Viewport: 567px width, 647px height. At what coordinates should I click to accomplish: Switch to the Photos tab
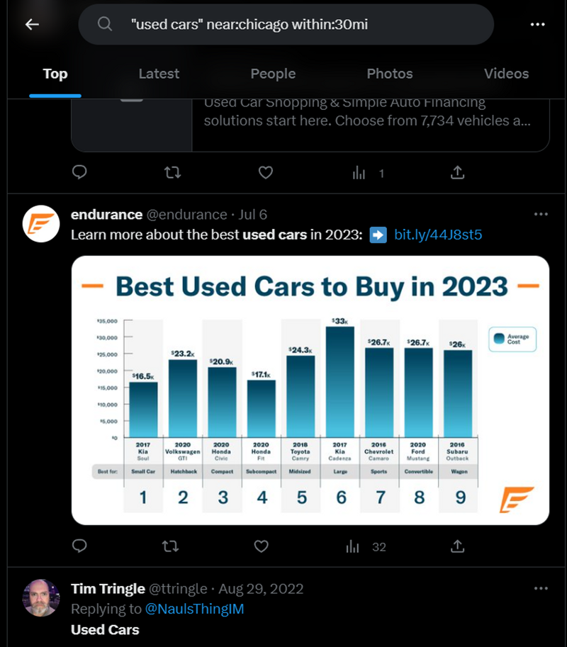click(390, 74)
